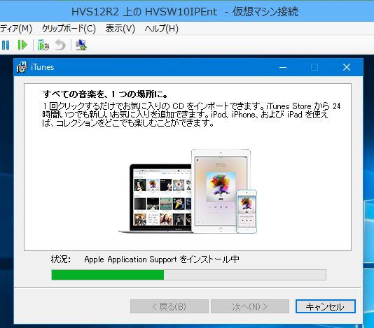
Task: Click the status text Apple Application Support をインストール中
Action: 162,259
